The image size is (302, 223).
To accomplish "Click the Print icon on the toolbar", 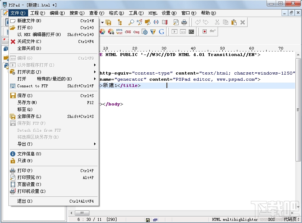I will (184, 22).
